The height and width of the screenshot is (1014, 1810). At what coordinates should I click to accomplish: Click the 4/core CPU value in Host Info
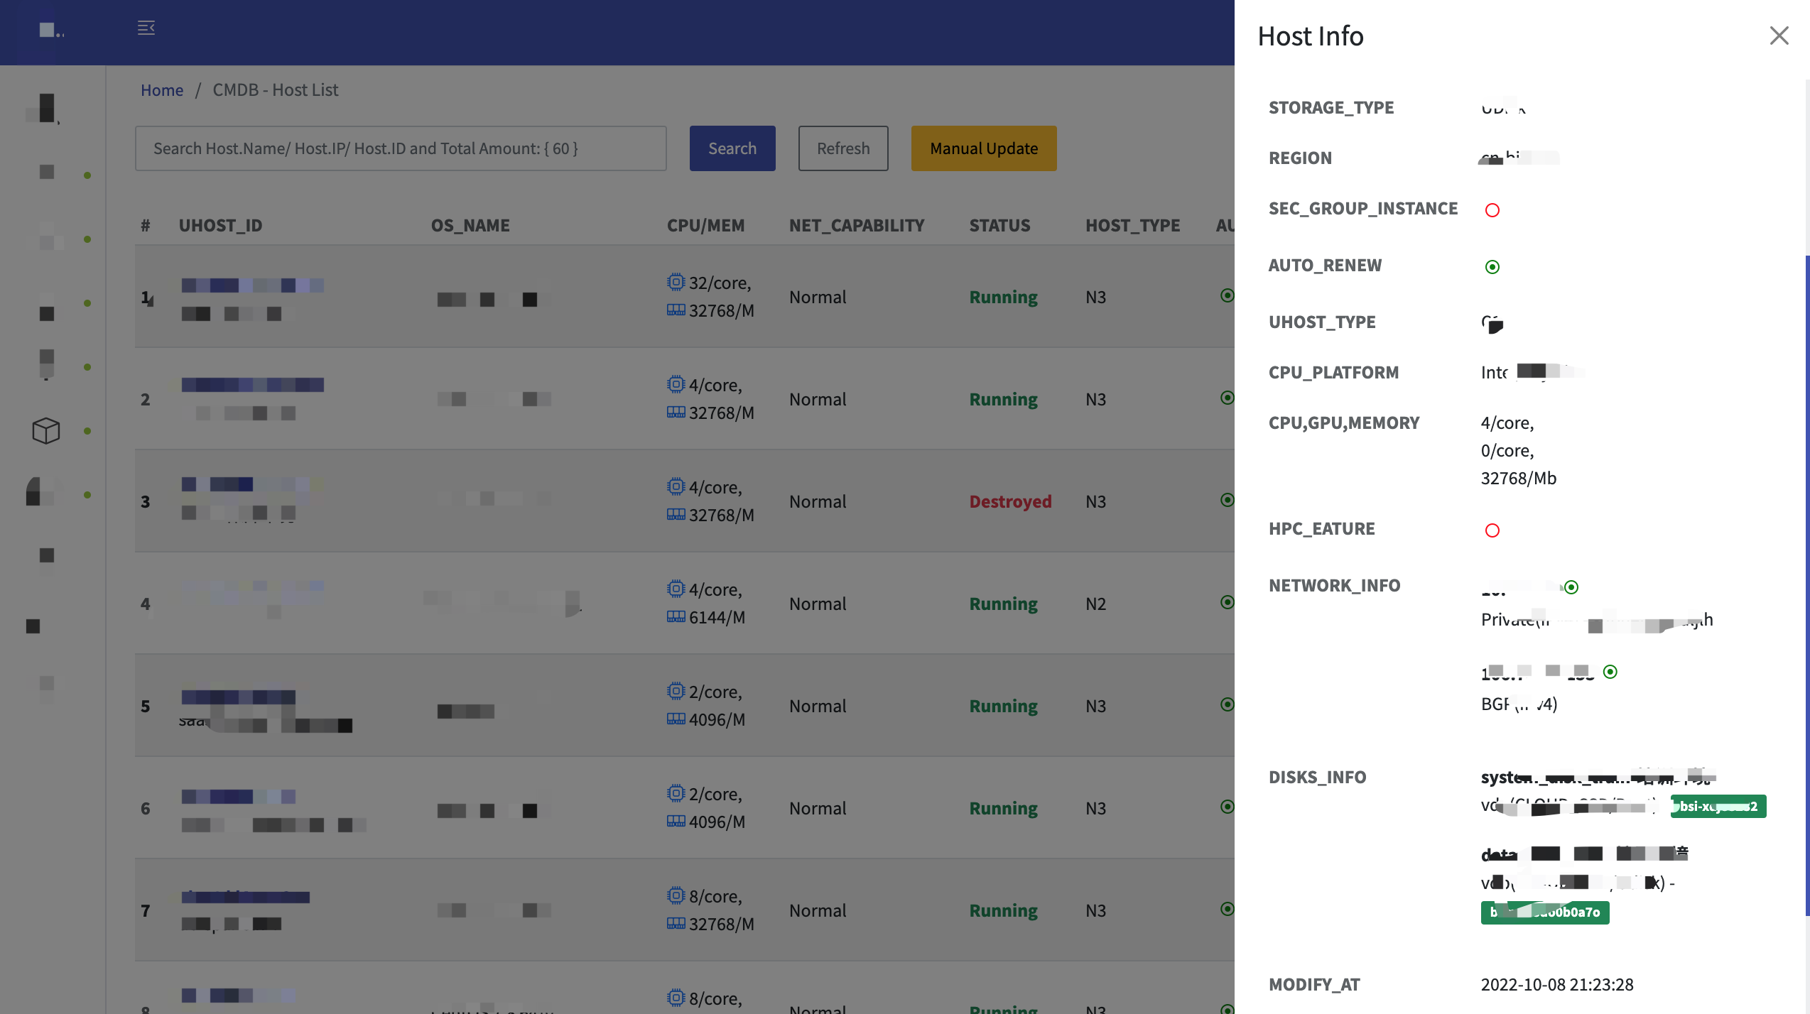click(x=1507, y=423)
